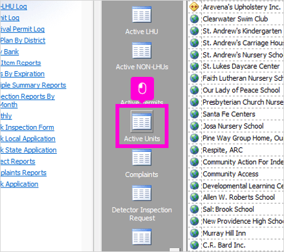Click the globe icon beside C.R. Bard Inc.
Image resolution: width=284 pixels, height=252 pixels.
[x=194, y=245]
